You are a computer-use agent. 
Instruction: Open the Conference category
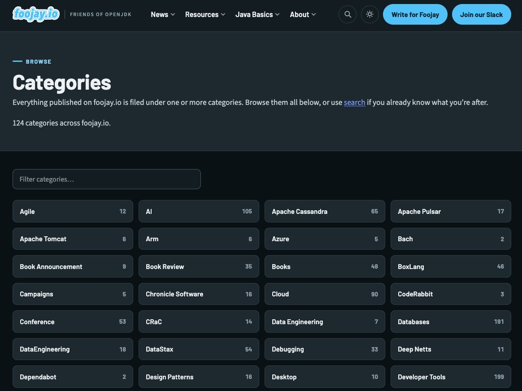point(73,322)
